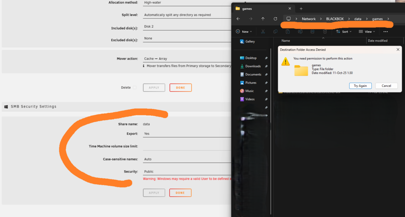Unpin Pictures using its pin icon
Viewport: 405px width, 217px height.
click(x=266, y=83)
